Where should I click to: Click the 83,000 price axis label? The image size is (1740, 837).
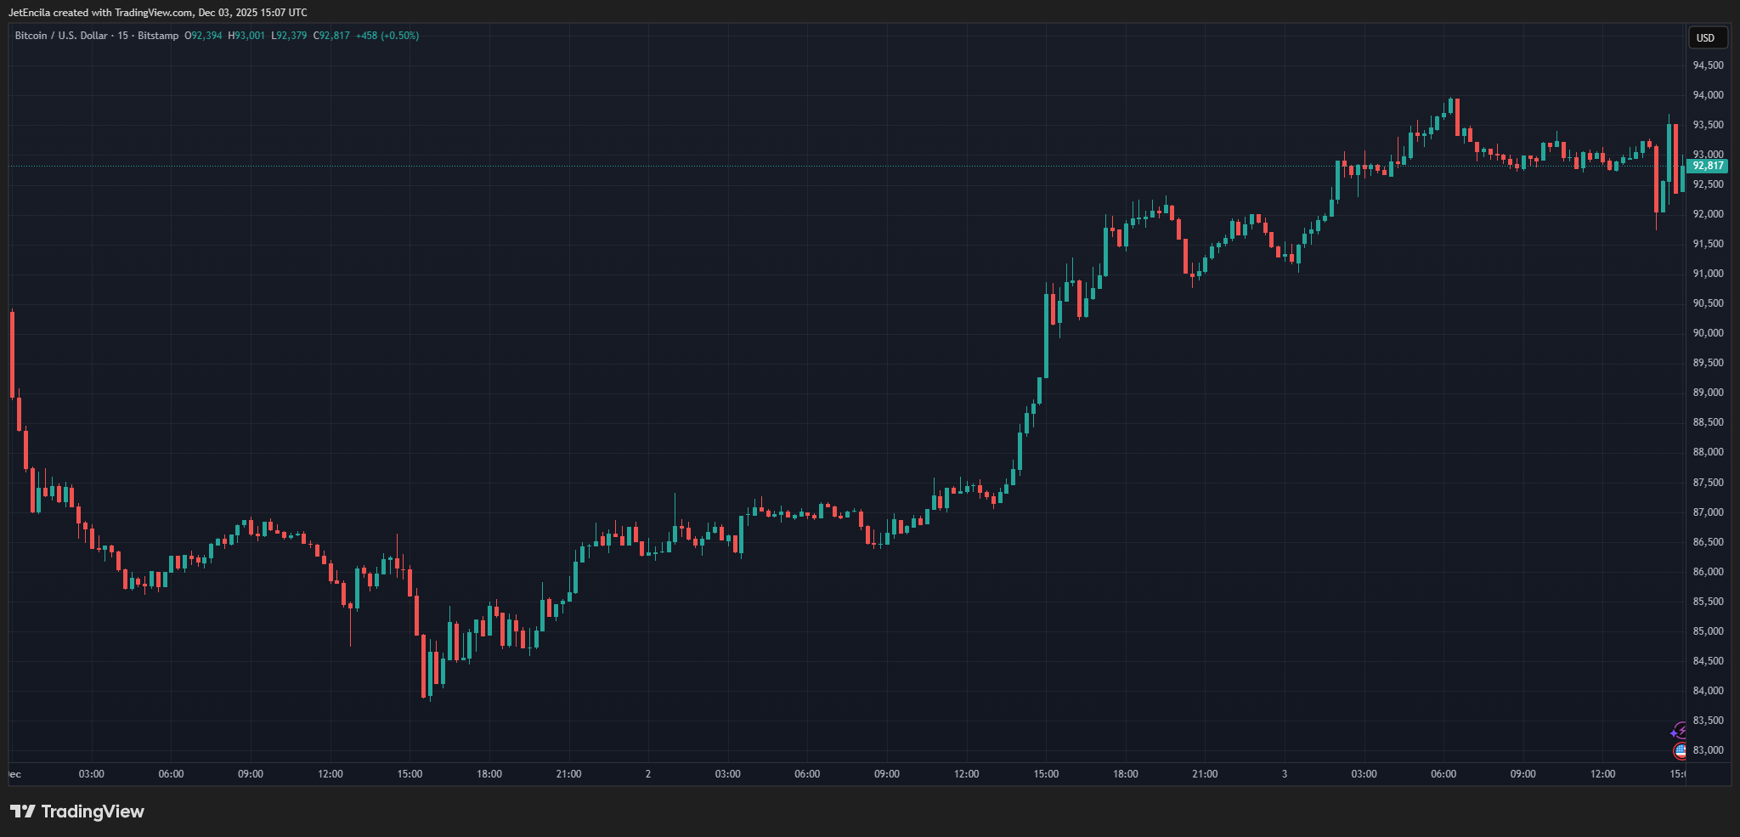point(1708,750)
